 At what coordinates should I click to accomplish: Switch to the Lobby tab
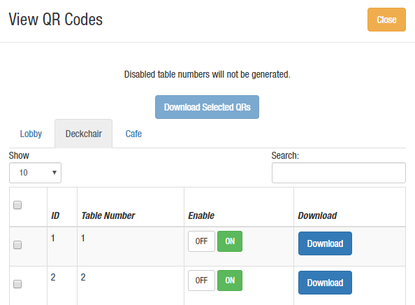point(31,134)
